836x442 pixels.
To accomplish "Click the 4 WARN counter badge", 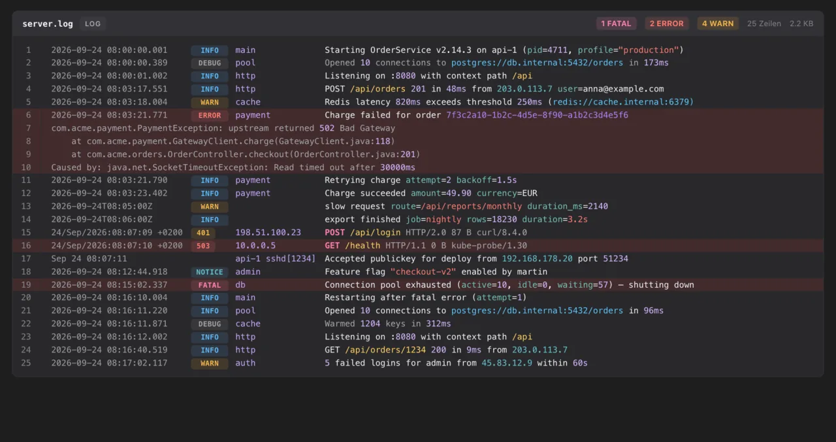I will pos(718,24).
